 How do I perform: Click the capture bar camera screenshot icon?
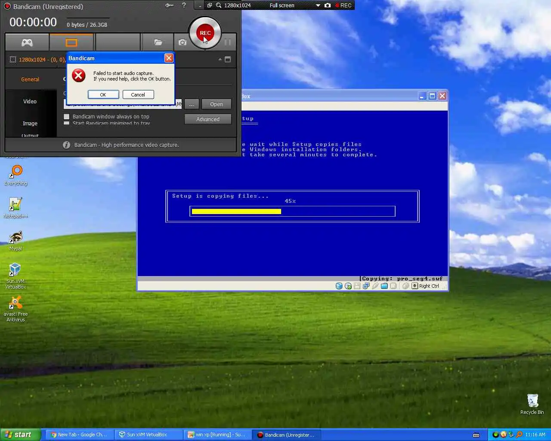click(x=328, y=5)
